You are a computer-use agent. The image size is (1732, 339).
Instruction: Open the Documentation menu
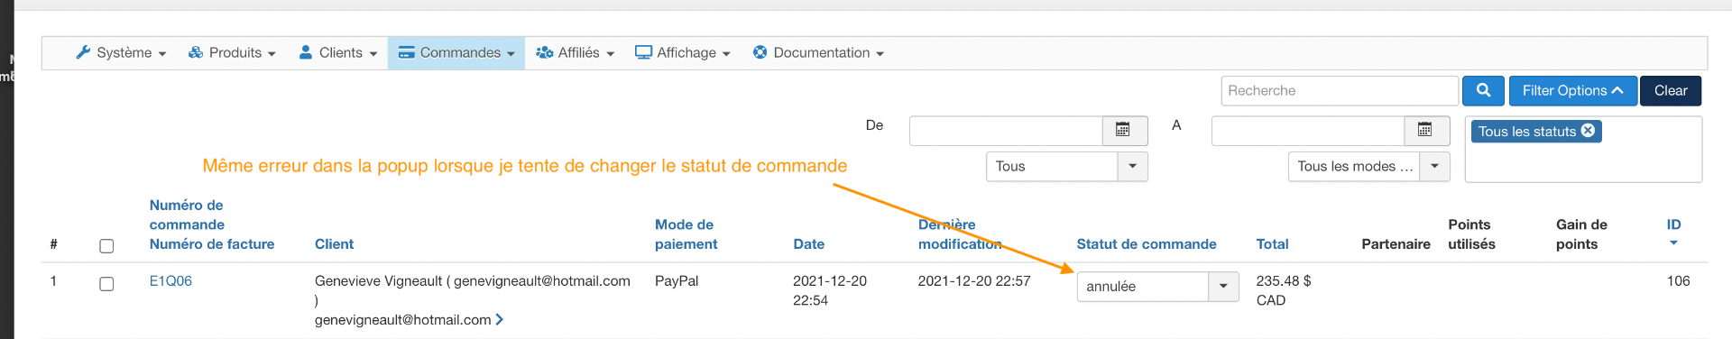[818, 52]
